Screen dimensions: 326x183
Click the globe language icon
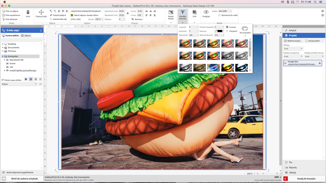pos(322,15)
